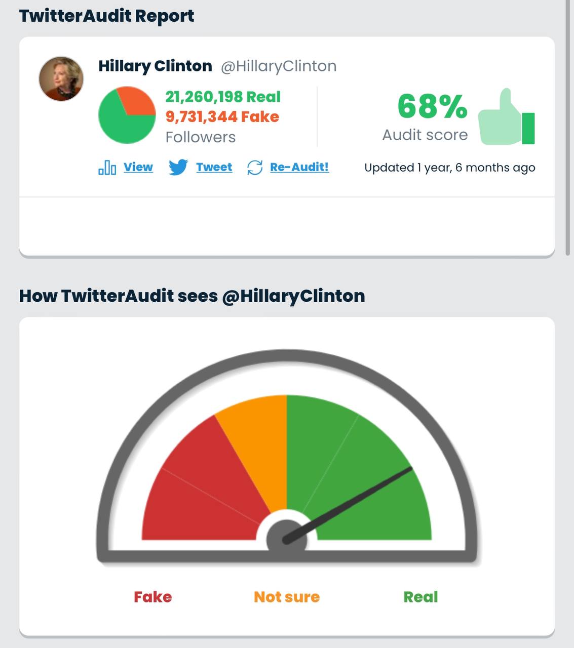Click the Tweet link
This screenshot has height=648, width=574.
coord(214,167)
